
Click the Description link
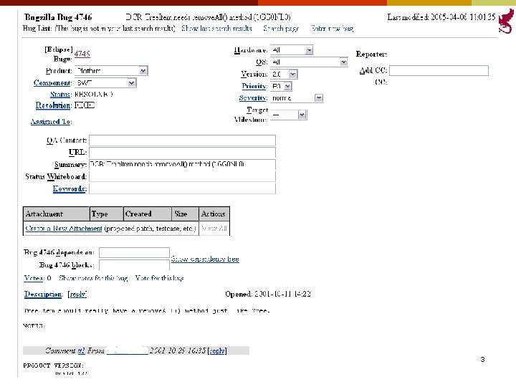pyautogui.click(x=43, y=295)
